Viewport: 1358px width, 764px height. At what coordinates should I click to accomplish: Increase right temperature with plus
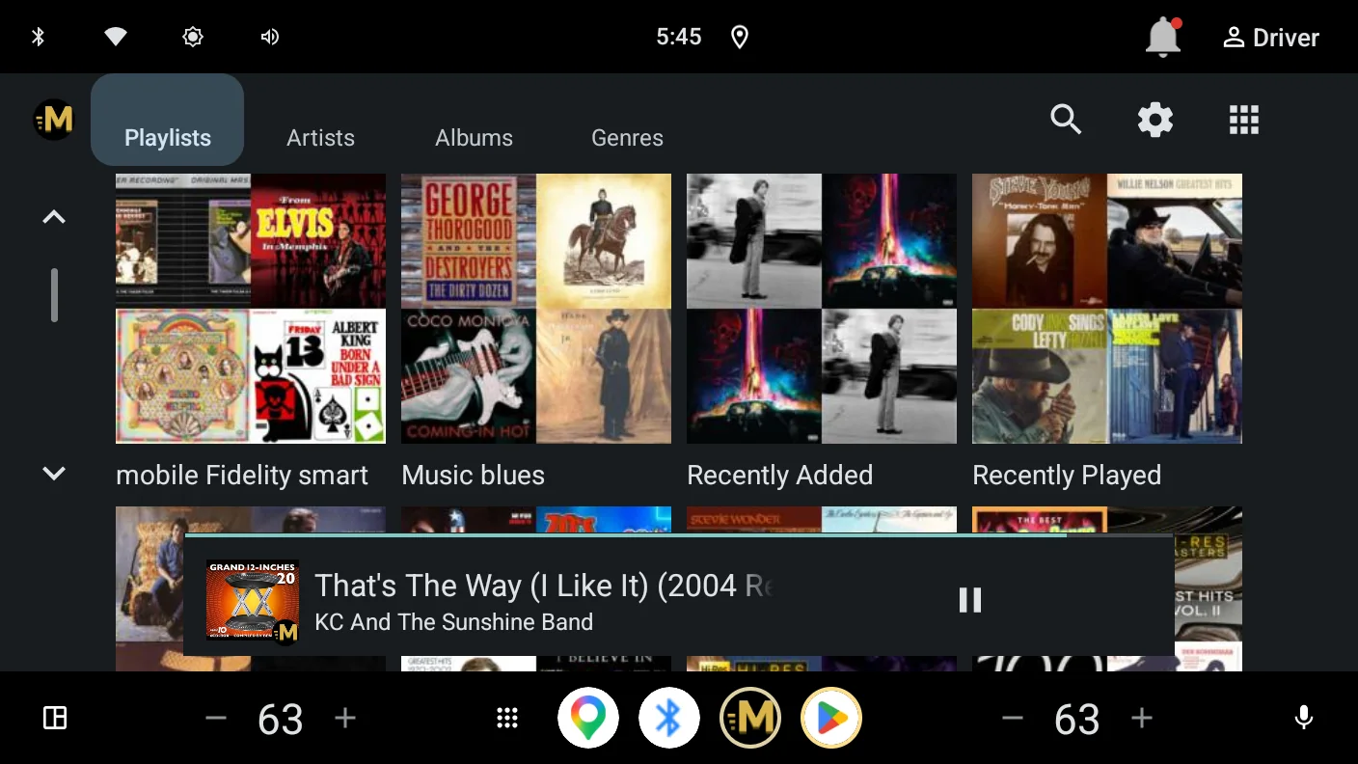[x=1142, y=719]
